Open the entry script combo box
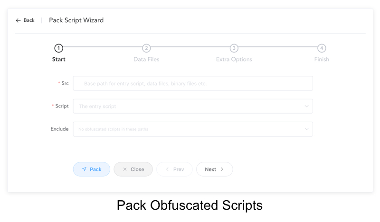380x222 pixels. click(x=193, y=106)
